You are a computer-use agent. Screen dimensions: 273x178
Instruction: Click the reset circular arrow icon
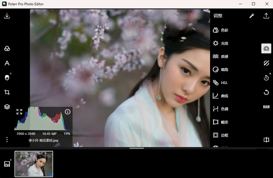coord(266,92)
